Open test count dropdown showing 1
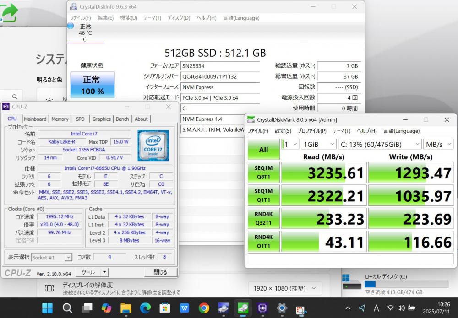Screen dimensions: 458x318 pos(290,144)
